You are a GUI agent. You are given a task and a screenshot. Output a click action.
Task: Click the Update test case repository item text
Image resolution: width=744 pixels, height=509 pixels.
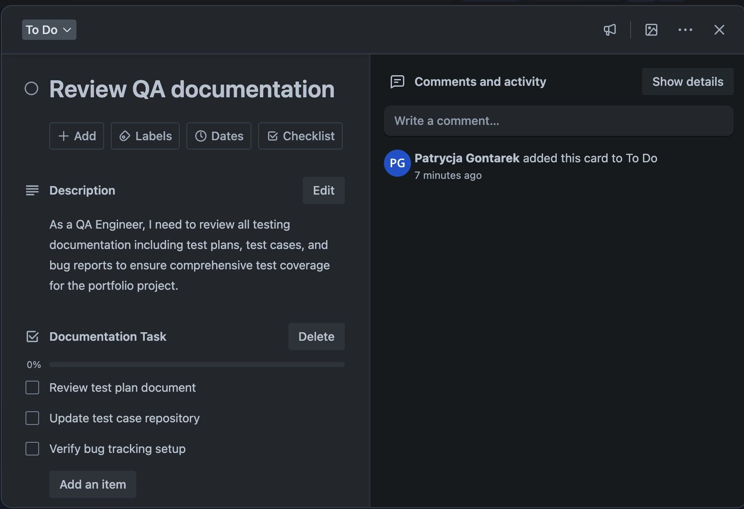coord(124,418)
